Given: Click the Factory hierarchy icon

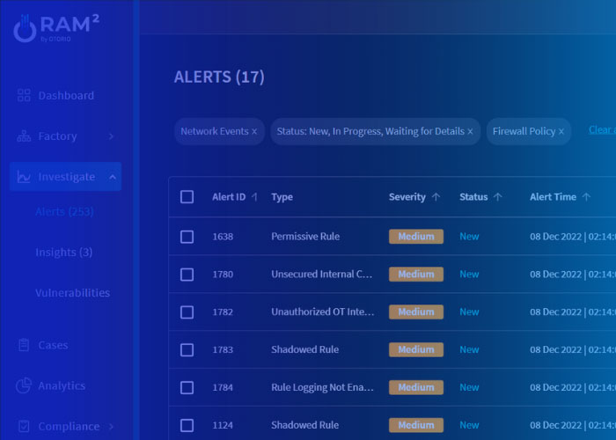Looking at the screenshot, I should (24, 136).
